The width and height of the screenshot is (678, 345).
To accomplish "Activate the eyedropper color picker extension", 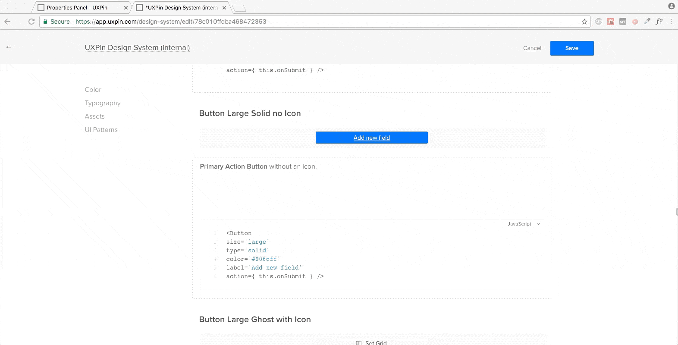I will coord(647,22).
